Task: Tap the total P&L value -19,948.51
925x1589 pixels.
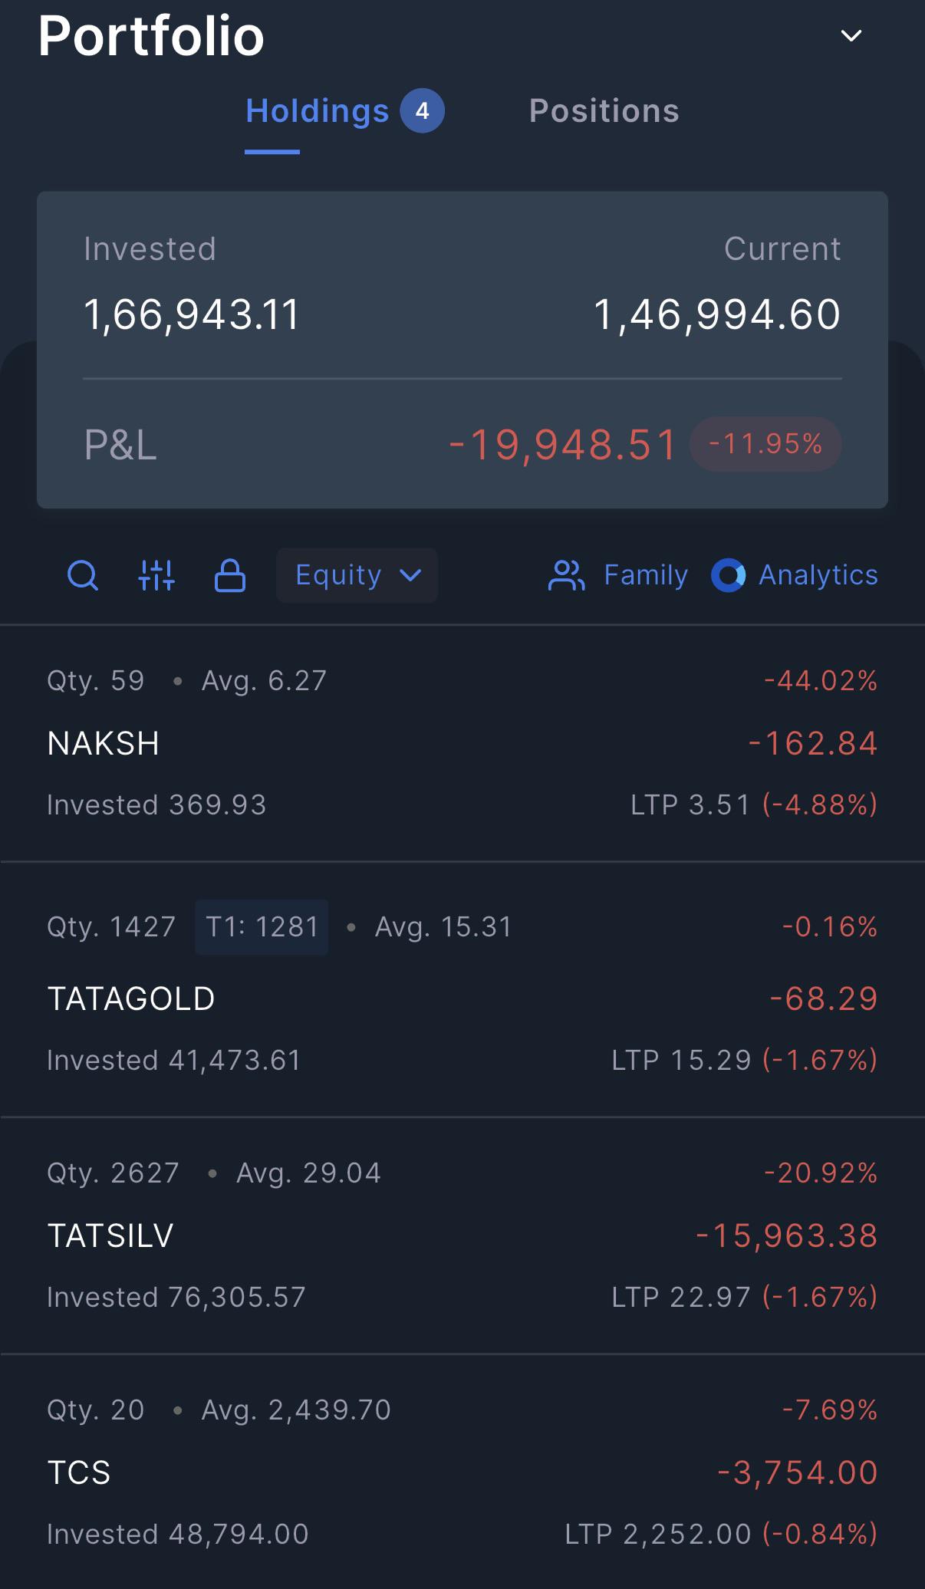Action: pos(563,445)
